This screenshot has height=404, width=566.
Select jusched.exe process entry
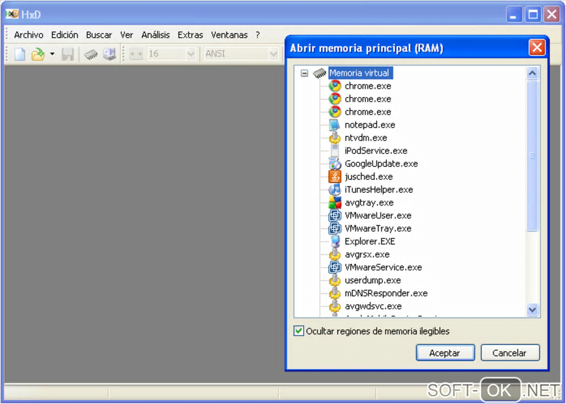368,177
